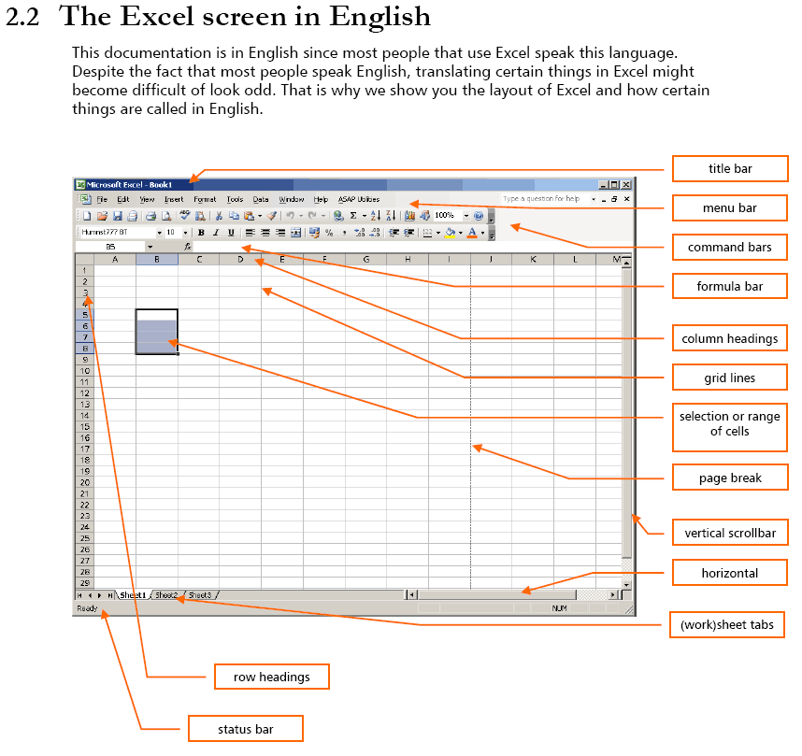Create a new blank workbook
802x756 pixels.
tap(87, 216)
